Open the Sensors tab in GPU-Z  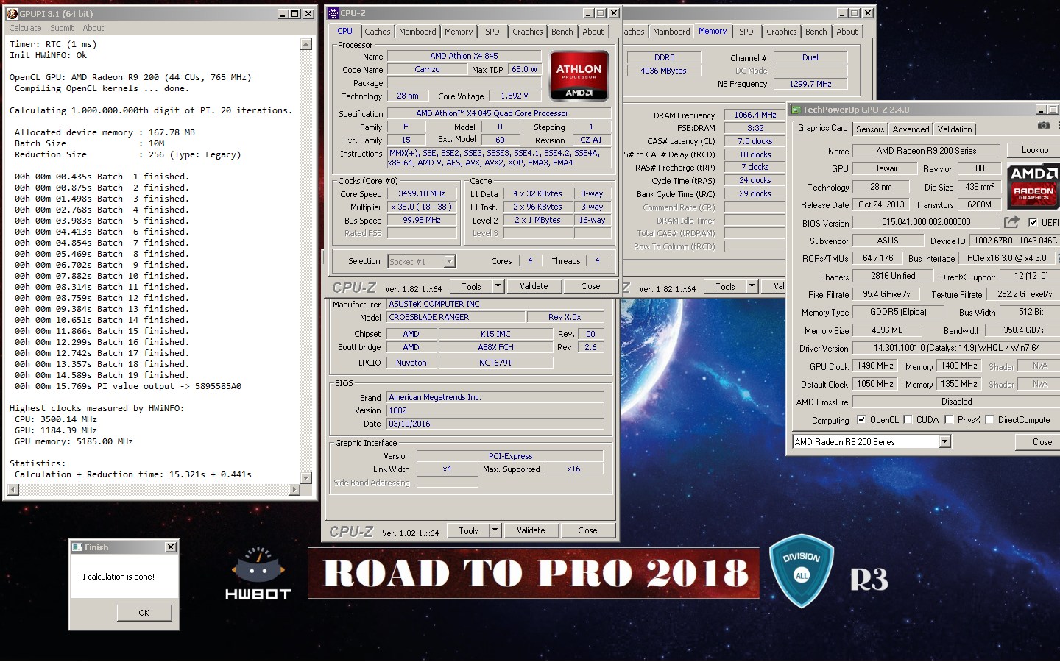870,129
